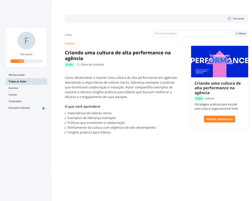This screenshot has height=201, width=252.
Task: Open Exclusivo Clientes menu item
Action: (x=19, y=108)
